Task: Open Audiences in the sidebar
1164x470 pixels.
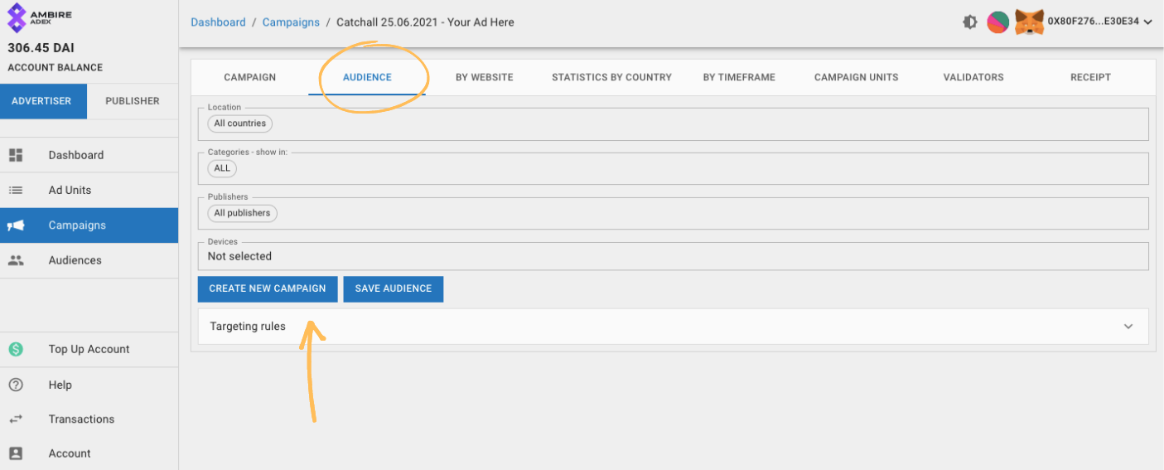Action: tap(89, 260)
